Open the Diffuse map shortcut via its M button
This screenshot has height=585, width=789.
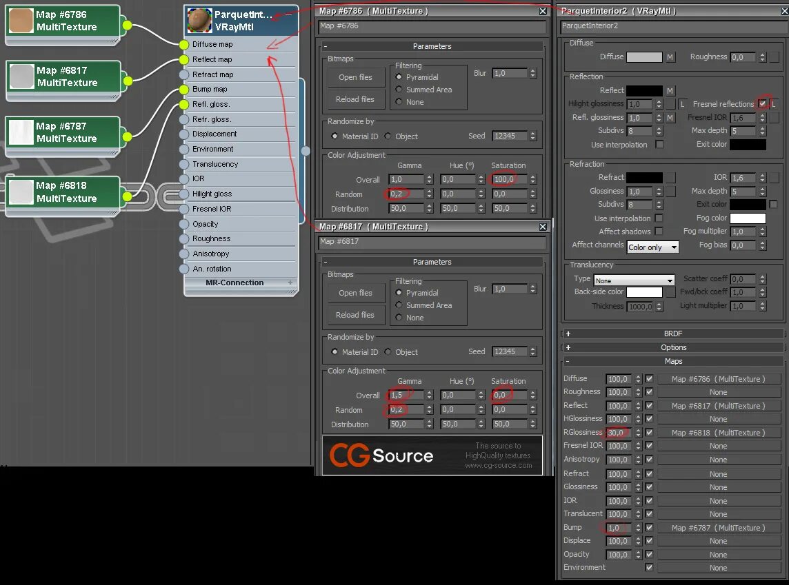[670, 57]
